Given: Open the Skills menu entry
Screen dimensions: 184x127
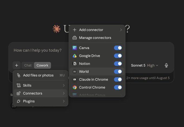Looking at the screenshot, I should pyautogui.click(x=40, y=85).
